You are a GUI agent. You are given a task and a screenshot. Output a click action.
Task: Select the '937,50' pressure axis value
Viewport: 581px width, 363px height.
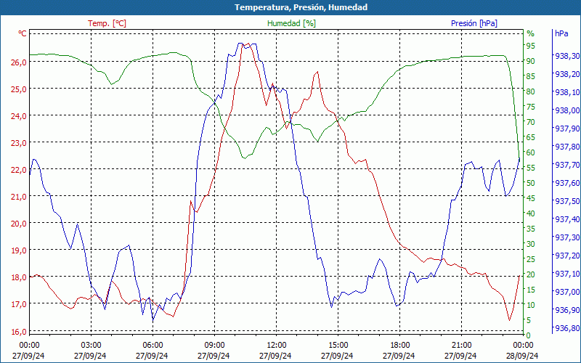[567, 201]
